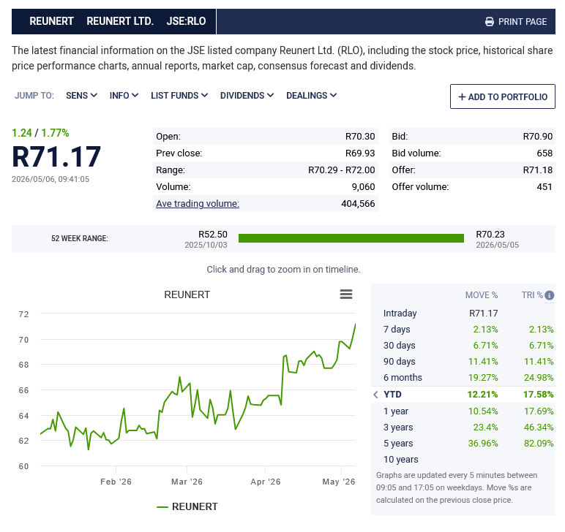
Task: Click the printer icon in header
Action: (490, 22)
